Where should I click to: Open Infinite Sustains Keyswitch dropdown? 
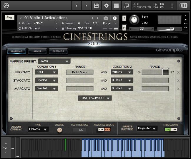pyautogui.click(x=147, y=128)
